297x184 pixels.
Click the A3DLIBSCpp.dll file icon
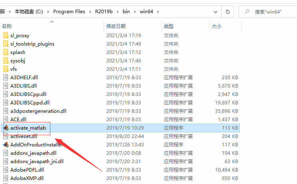6,94
